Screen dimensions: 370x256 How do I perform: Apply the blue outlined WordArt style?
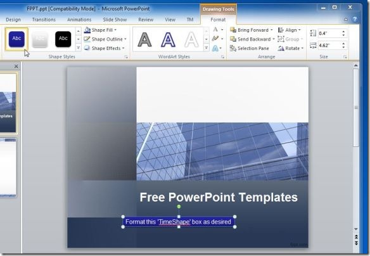pyautogui.click(x=168, y=40)
